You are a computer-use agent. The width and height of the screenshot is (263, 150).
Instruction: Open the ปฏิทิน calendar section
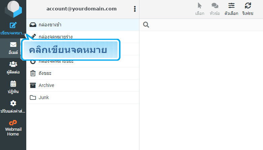(13, 87)
